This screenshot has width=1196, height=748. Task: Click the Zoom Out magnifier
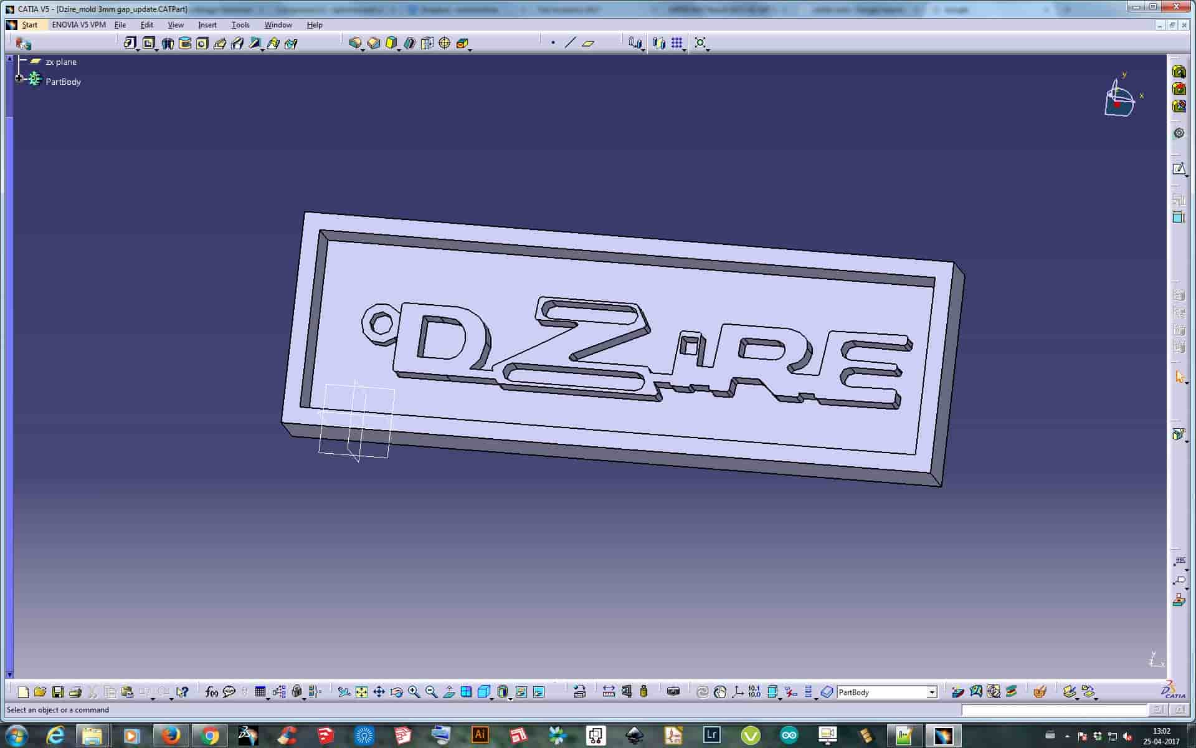pyautogui.click(x=431, y=692)
